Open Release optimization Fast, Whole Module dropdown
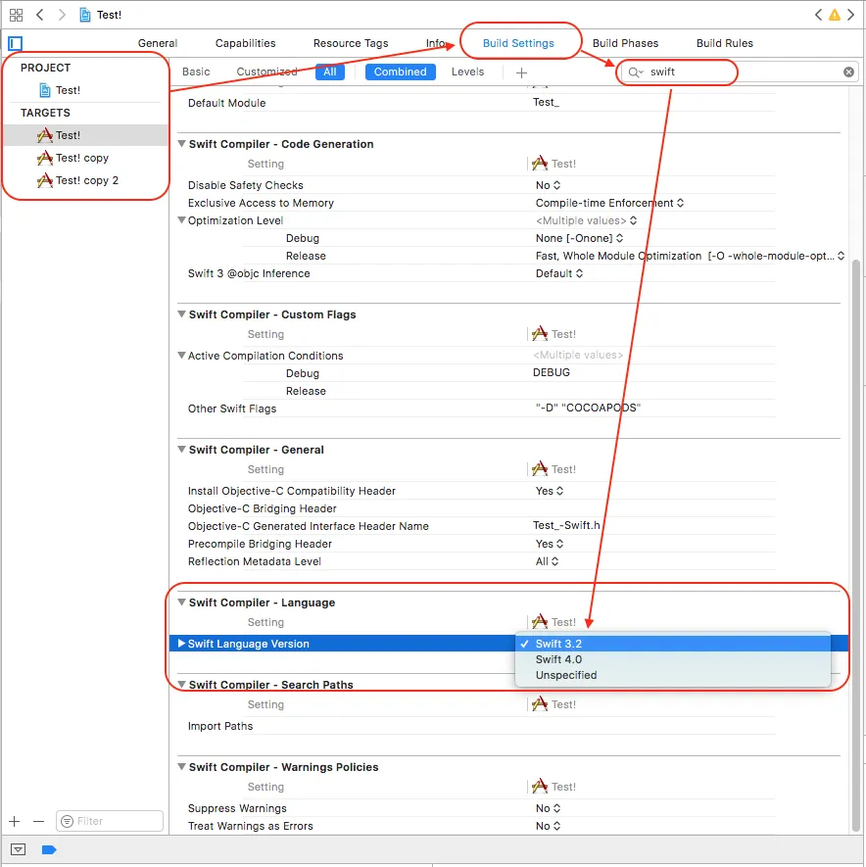 point(690,256)
